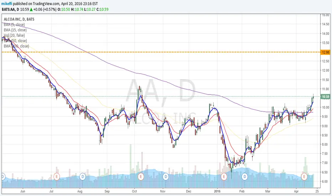Click the 25 date label on time axis

coord(317,191)
